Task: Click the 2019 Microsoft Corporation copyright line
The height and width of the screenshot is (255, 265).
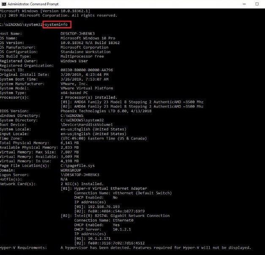Action: point(58,15)
